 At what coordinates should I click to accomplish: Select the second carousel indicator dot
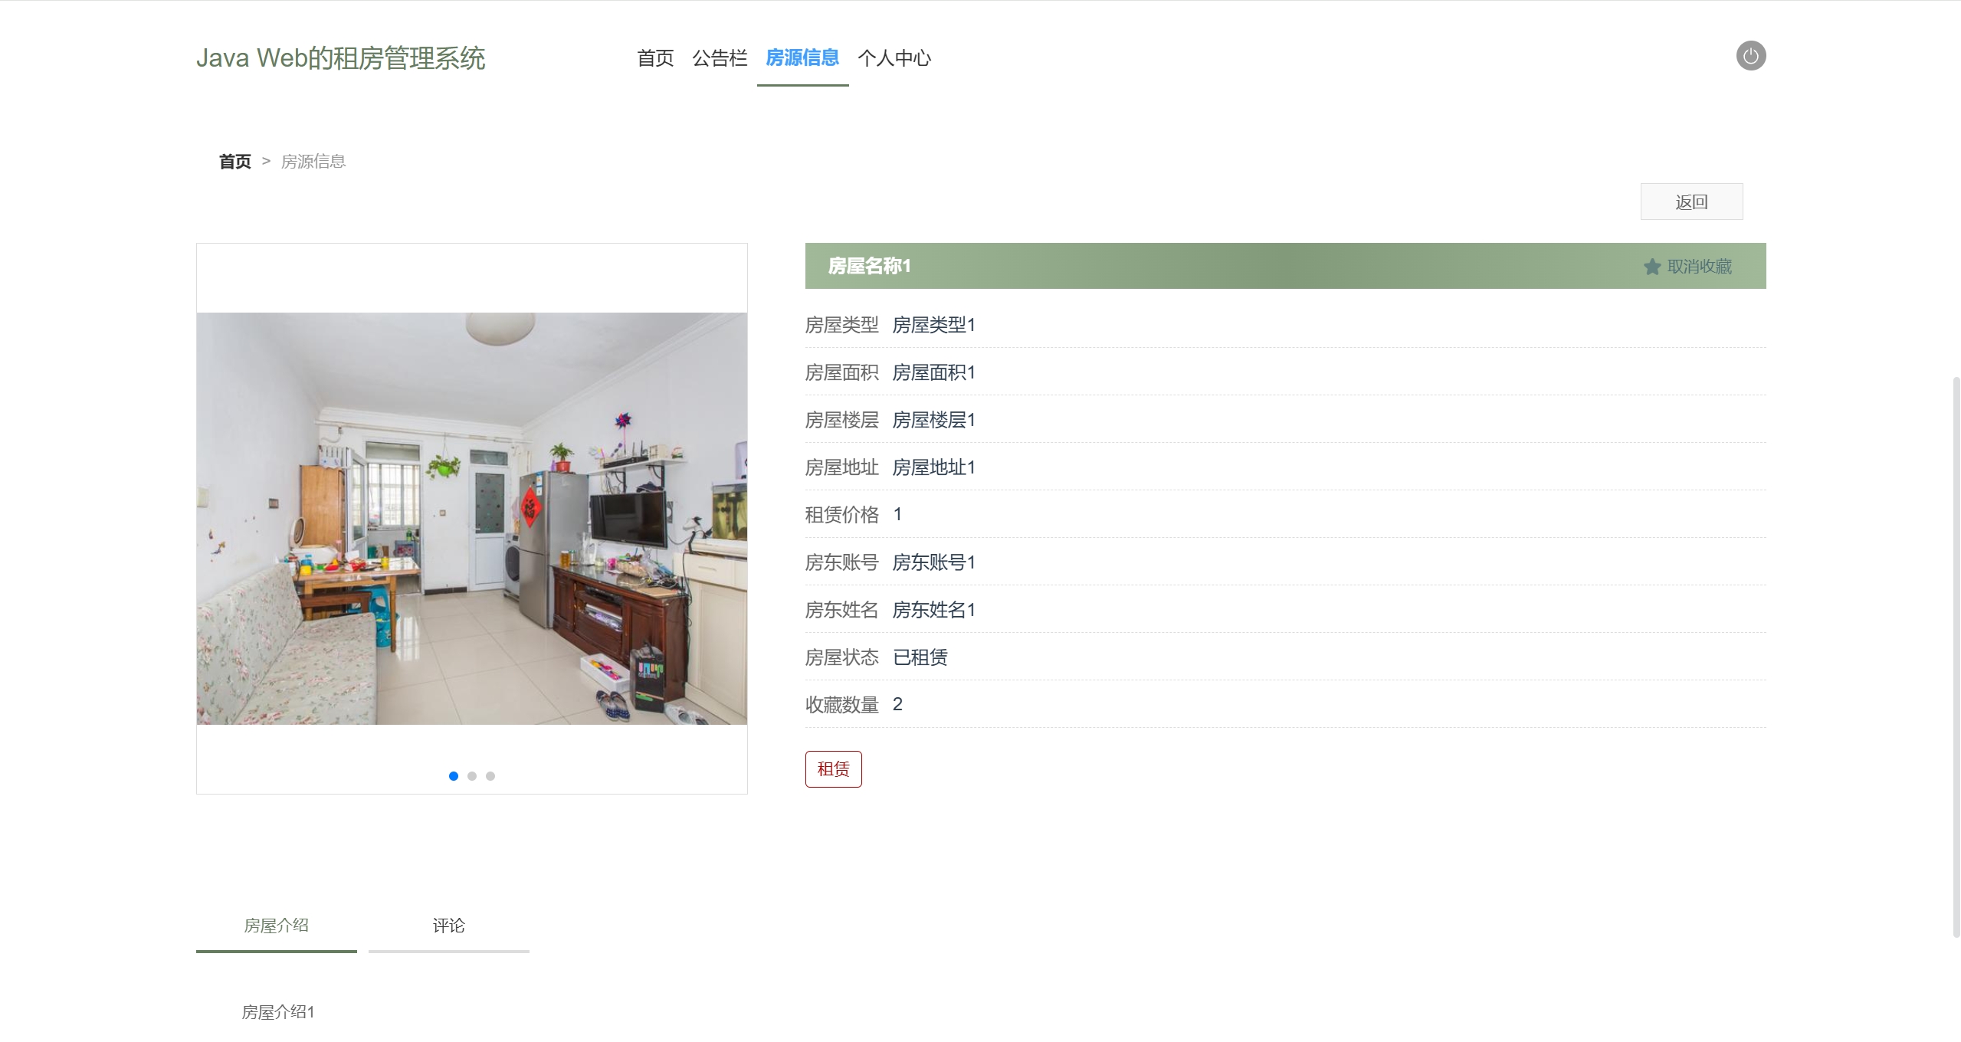pos(472,776)
